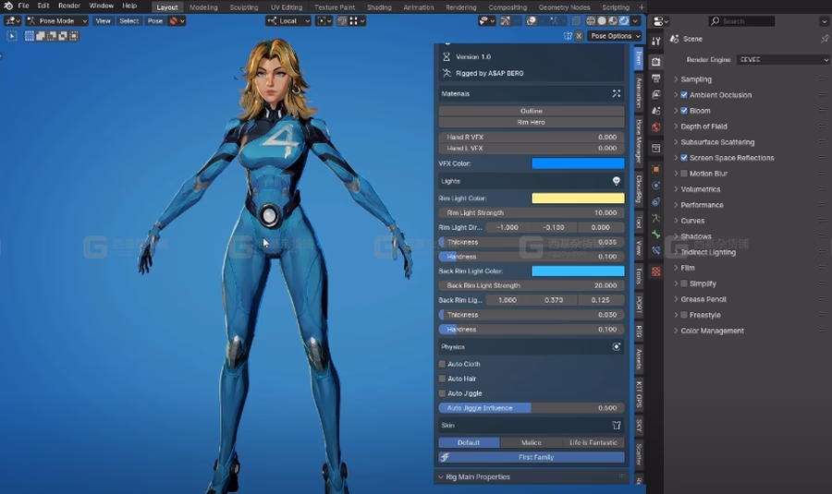This screenshot has width=832, height=494.
Task: Click the Blender logo icon
Action: [x=8, y=6]
